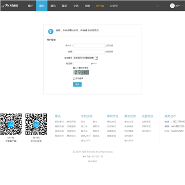This screenshot has height=185, width=185.
Task: Focus the 密码 input field
Action: click(x=89, y=52)
